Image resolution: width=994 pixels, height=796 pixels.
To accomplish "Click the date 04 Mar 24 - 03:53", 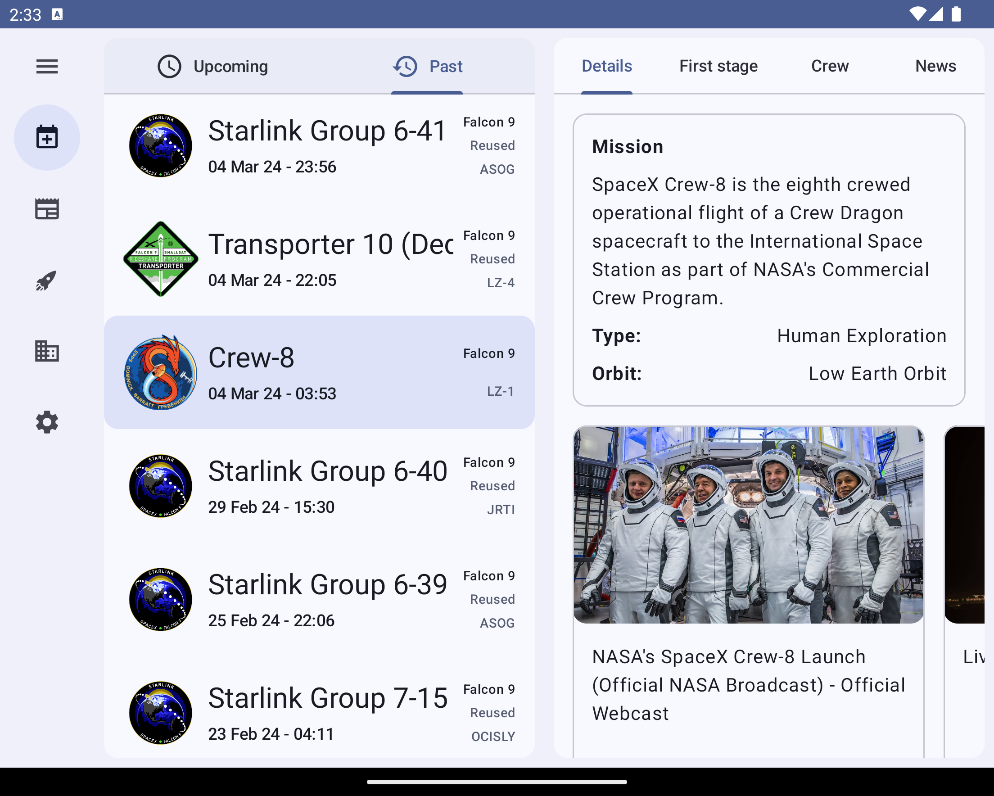I will coord(272,394).
